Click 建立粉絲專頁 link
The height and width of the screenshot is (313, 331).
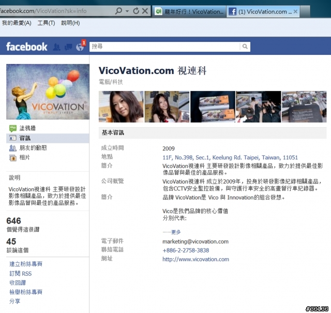pyautogui.click(x=26, y=264)
